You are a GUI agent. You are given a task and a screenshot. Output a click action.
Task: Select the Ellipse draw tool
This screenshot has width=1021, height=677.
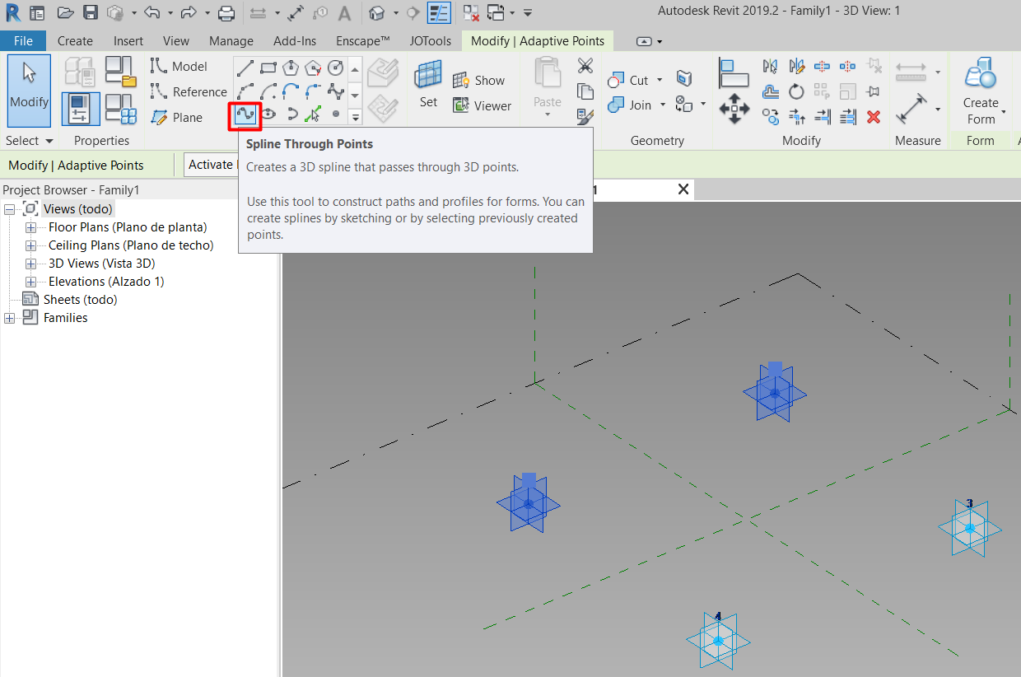click(x=268, y=114)
